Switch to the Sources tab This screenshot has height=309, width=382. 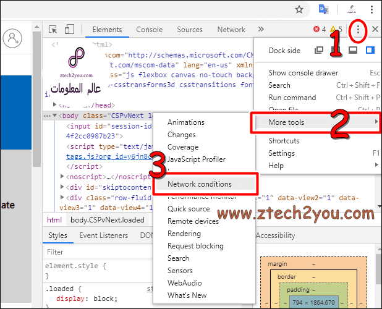tap(190, 30)
